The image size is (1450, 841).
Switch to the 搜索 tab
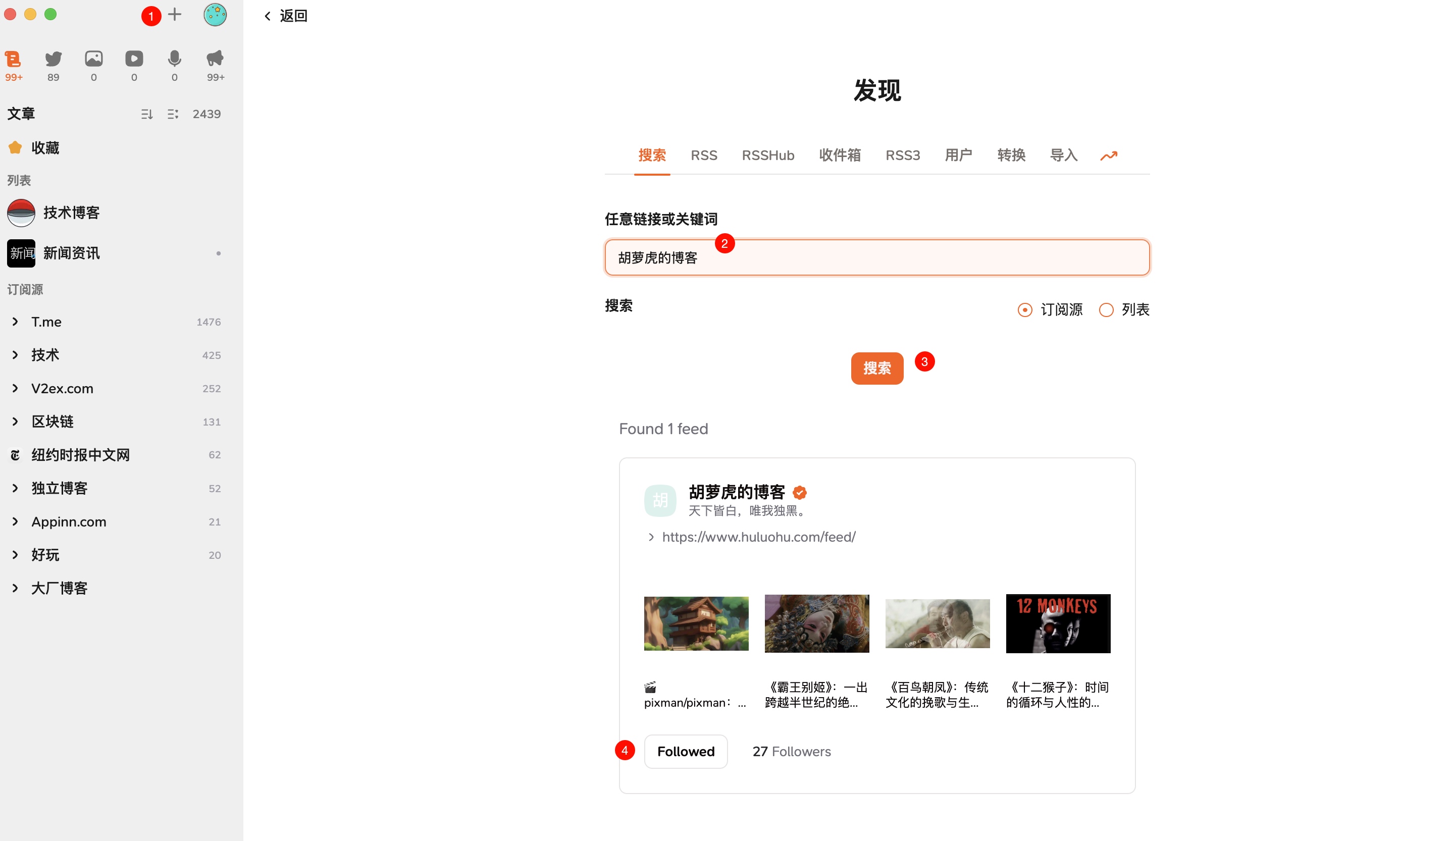pyautogui.click(x=652, y=155)
